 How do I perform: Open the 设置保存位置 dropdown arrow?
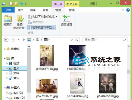coord(26,28)
